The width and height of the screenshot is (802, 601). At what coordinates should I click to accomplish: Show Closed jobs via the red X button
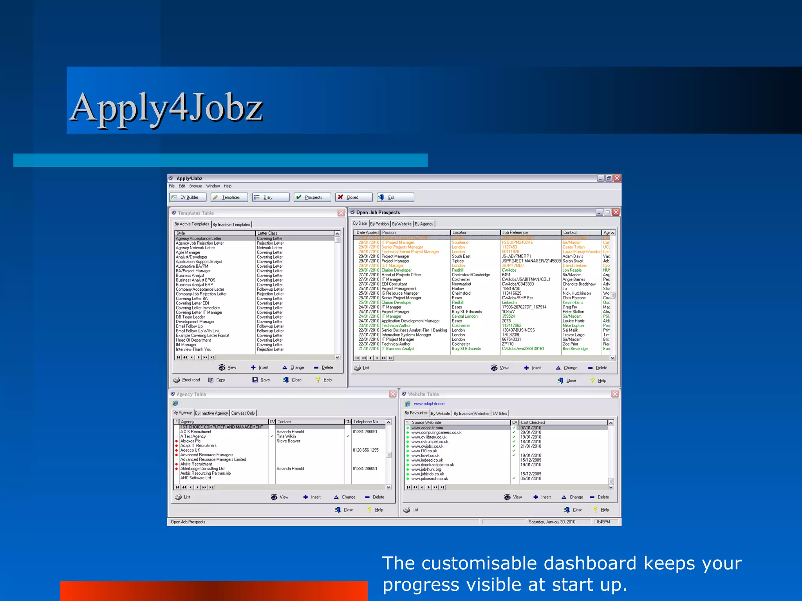(354, 197)
